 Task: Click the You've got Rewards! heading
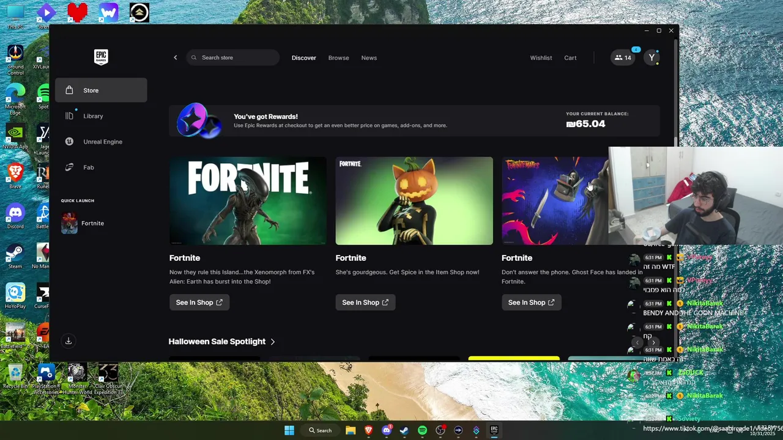[265, 117]
